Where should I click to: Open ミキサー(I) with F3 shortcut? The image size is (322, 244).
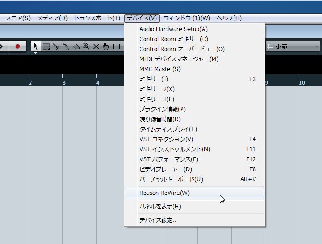pos(194,79)
